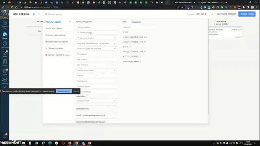The image size is (260, 146).
Task: Select the Сделки без задач preset
Action: (54, 48)
